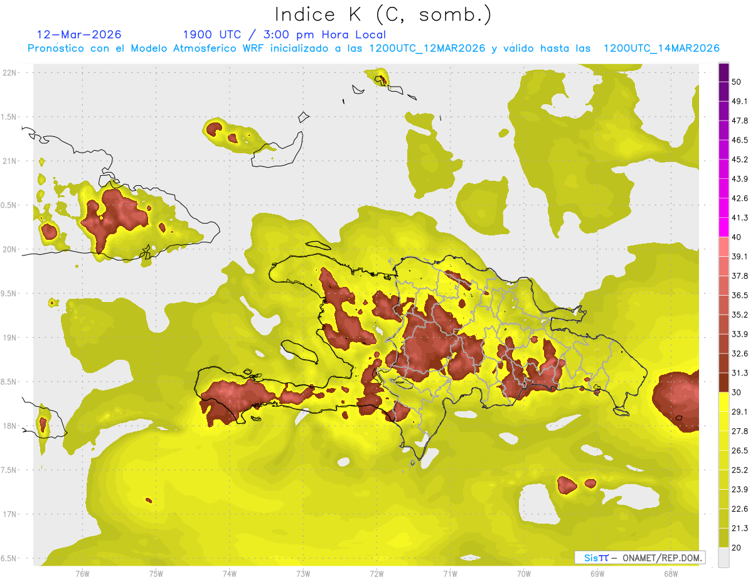
Task: Click the colorbar value "49.1"
Action: [x=740, y=101]
